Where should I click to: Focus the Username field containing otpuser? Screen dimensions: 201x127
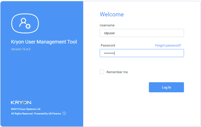tap(142, 33)
